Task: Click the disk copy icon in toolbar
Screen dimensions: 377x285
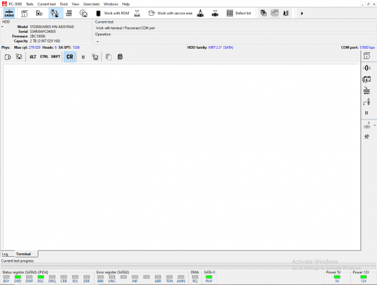Action: tap(39, 13)
